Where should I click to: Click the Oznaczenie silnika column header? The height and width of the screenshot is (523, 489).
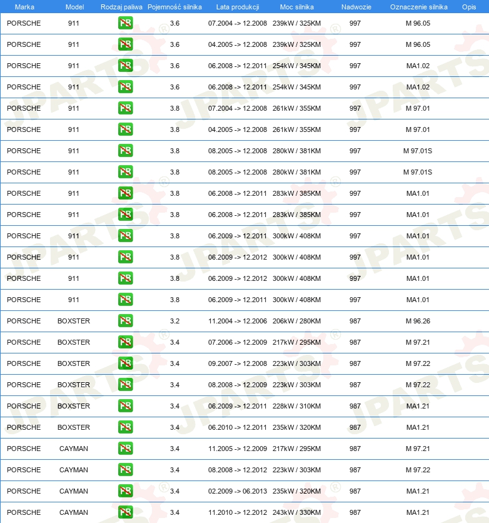[419, 7]
